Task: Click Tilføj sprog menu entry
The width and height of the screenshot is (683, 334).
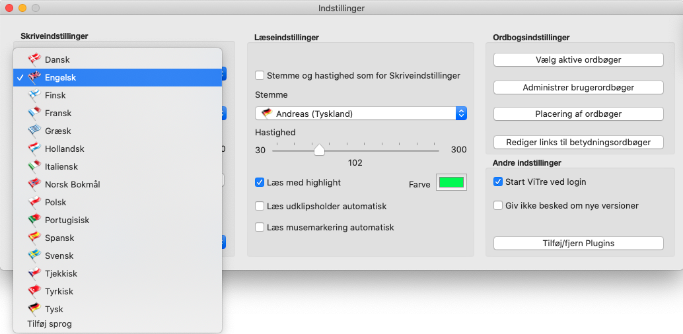Action: click(50, 324)
